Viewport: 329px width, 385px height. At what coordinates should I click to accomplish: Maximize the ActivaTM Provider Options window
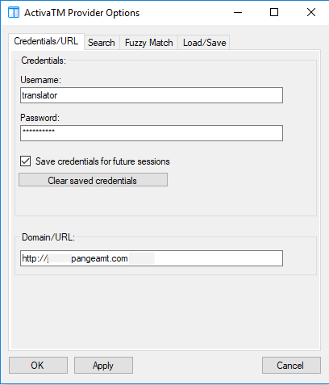[x=274, y=12]
